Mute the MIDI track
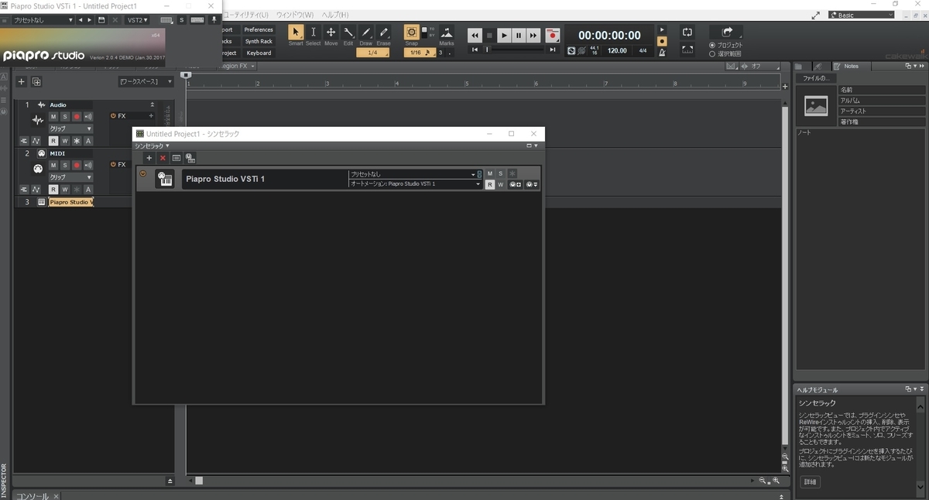The height and width of the screenshot is (500, 929). [x=53, y=165]
